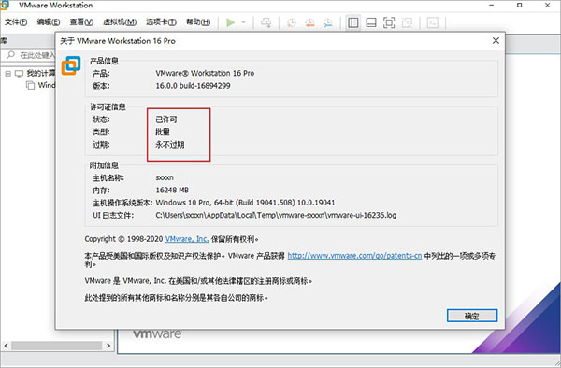Click the take snapshot clock icon
Image resolution: width=561 pixels, height=368 pixels.
click(x=292, y=22)
